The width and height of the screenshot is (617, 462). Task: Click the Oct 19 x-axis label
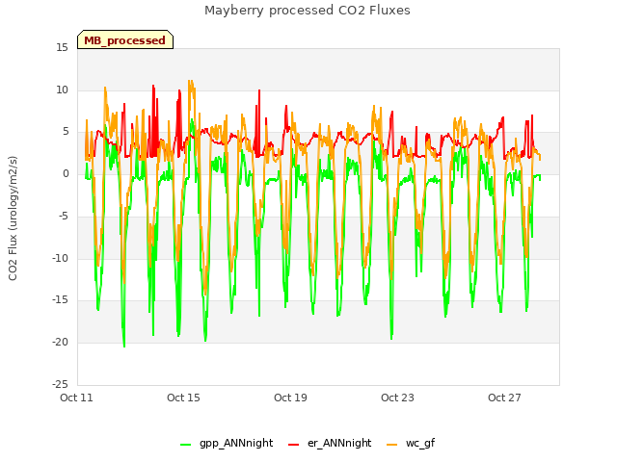pos(290,398)
